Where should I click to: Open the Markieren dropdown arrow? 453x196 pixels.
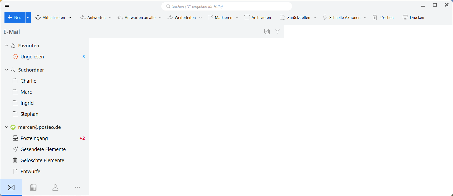[x=237, y=18]
